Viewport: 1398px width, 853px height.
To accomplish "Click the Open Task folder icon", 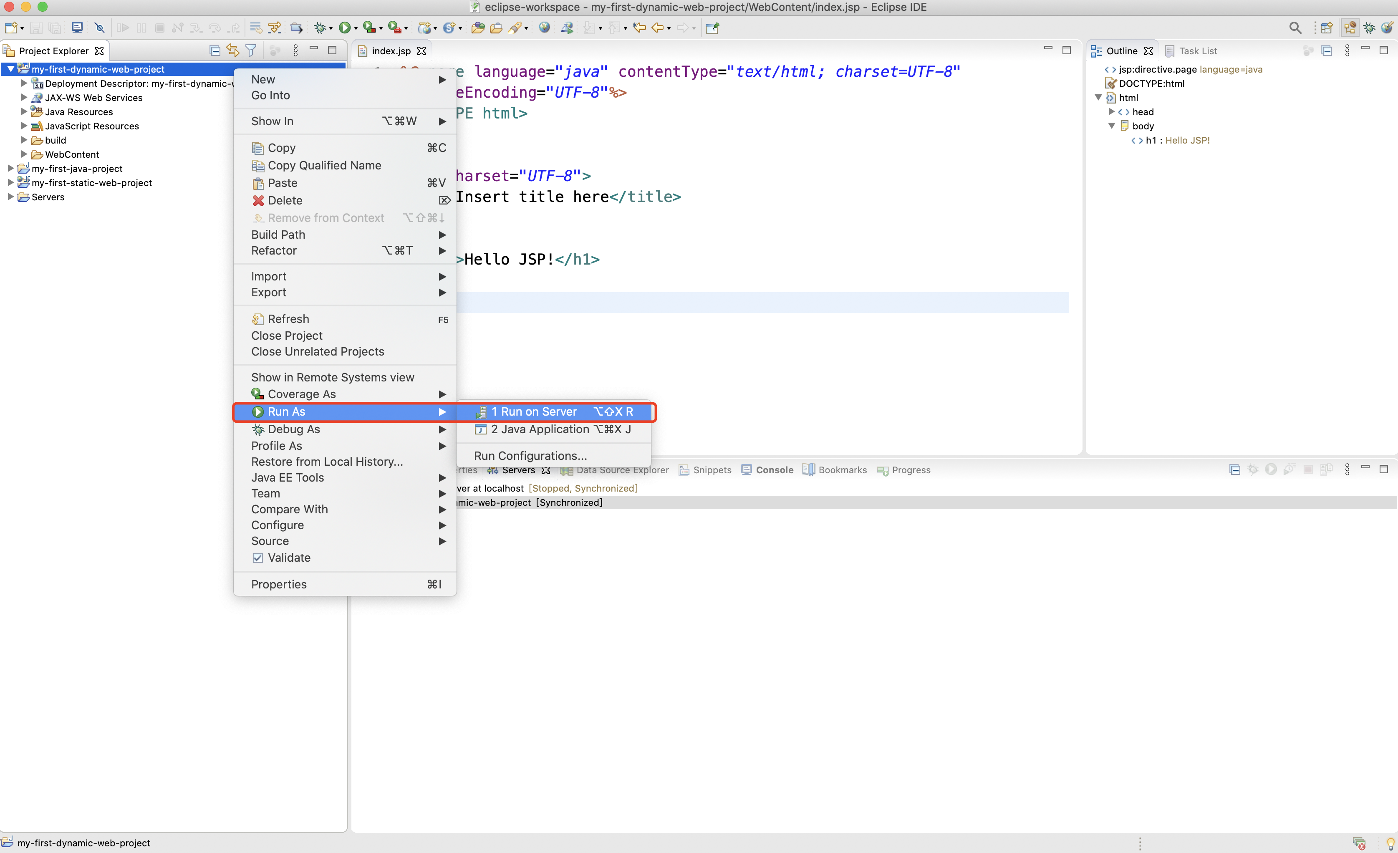I will [496, 27].
